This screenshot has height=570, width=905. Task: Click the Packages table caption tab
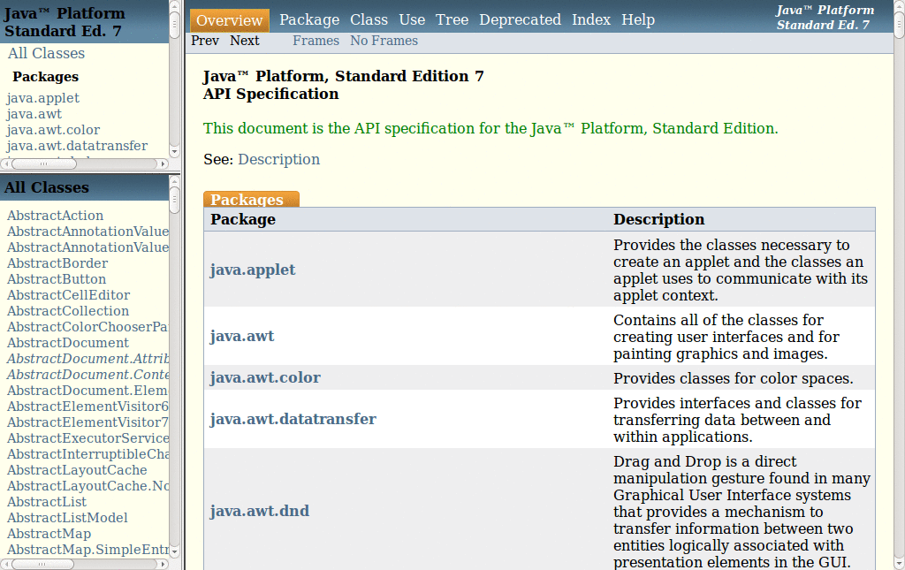click(251, 199)
